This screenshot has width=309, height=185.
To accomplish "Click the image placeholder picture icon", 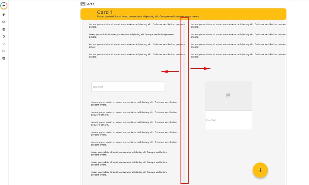I will click(x=228, y=95).
